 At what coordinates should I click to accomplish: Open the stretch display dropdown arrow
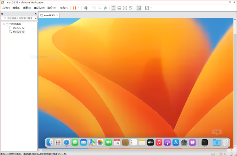click(151, 8)
